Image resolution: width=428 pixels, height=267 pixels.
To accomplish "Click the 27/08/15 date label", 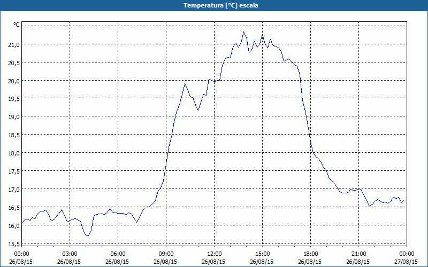I will coord(406,262).
